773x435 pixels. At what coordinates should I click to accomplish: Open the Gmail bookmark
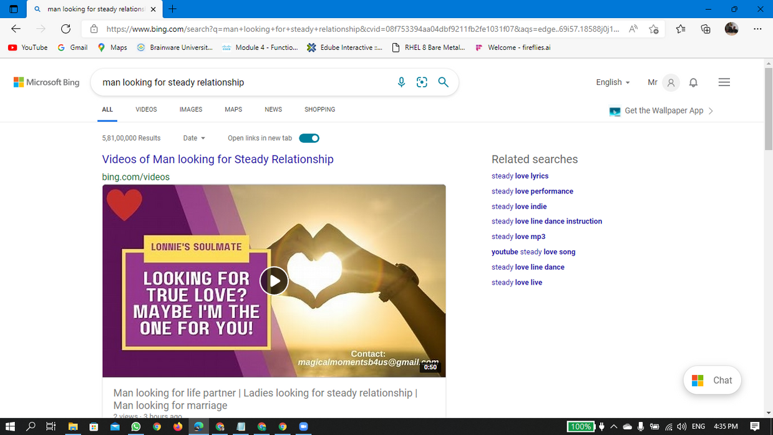point(72,47)
